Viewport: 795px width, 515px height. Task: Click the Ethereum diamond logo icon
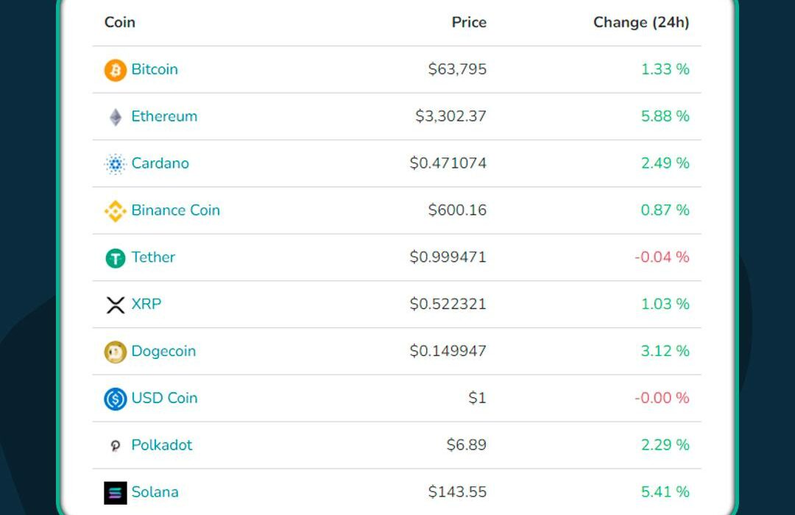116,117
